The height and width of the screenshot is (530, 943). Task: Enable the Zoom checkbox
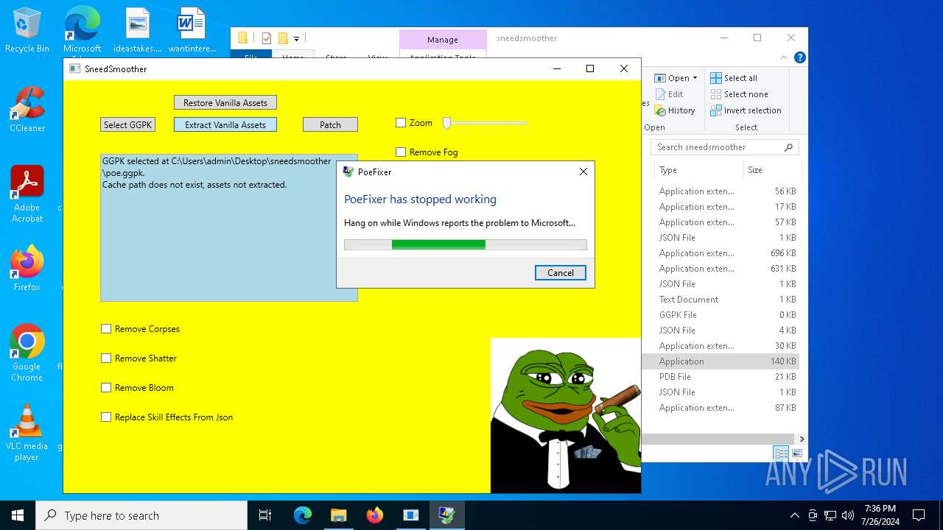point(401,123)
